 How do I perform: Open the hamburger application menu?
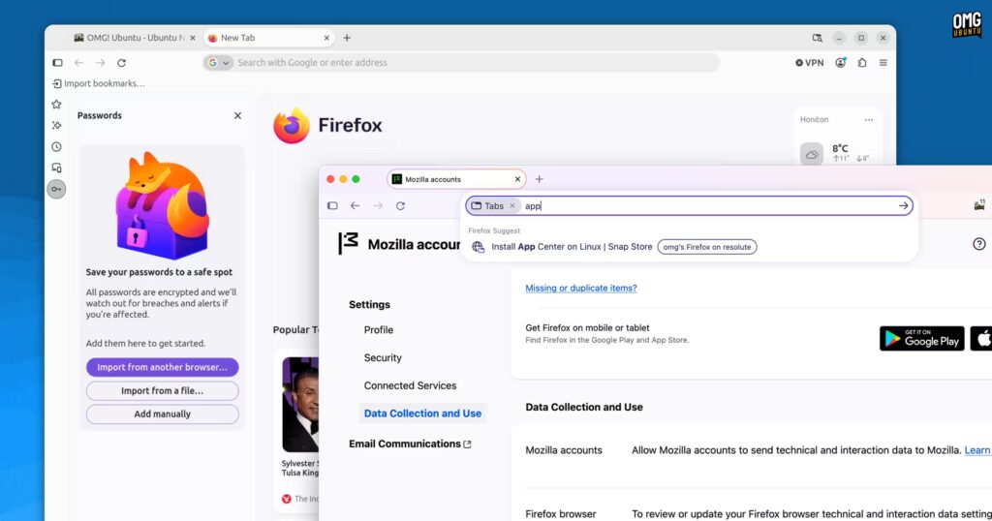(x=883, y=63)
